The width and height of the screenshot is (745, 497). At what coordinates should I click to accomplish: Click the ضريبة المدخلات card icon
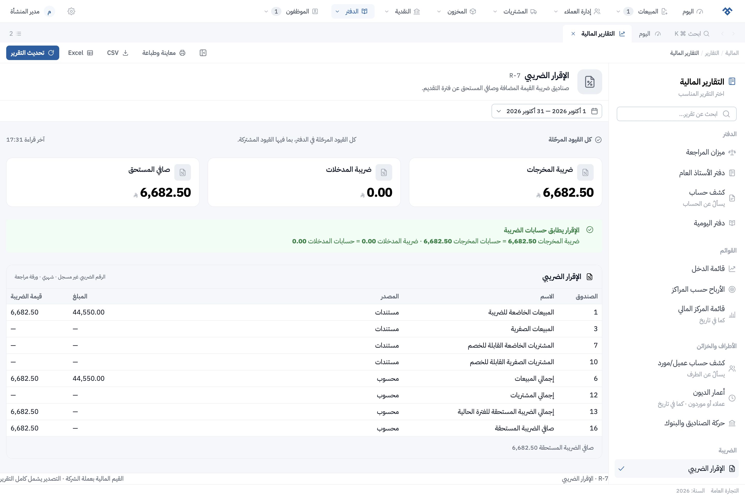384,172
